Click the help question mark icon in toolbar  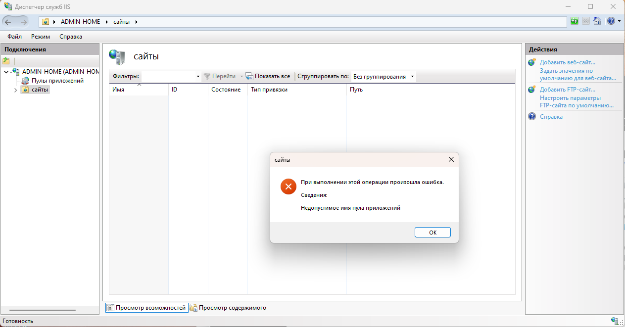point(611,21)
